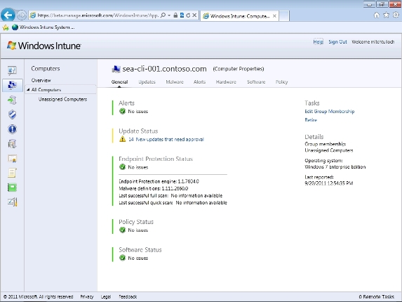Open the Windows Intune System favorites bar item

pos(43,27)
